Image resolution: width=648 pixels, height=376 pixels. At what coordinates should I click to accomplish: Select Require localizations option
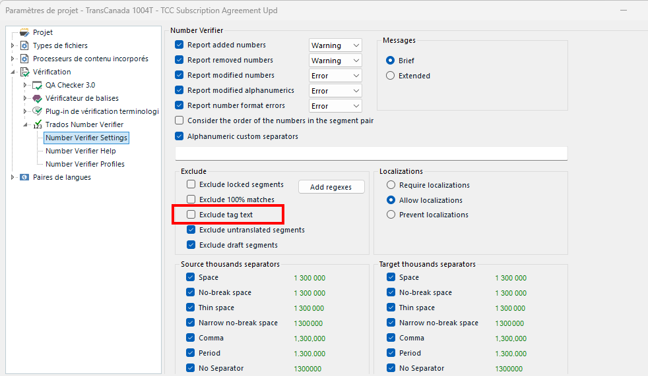pyautogui.click(x=391, y=184)
